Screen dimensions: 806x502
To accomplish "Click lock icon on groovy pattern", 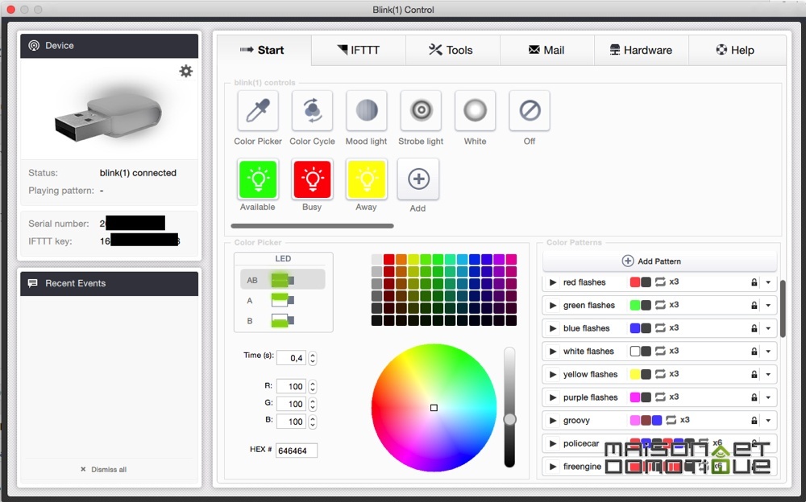I will pos(754,421).
